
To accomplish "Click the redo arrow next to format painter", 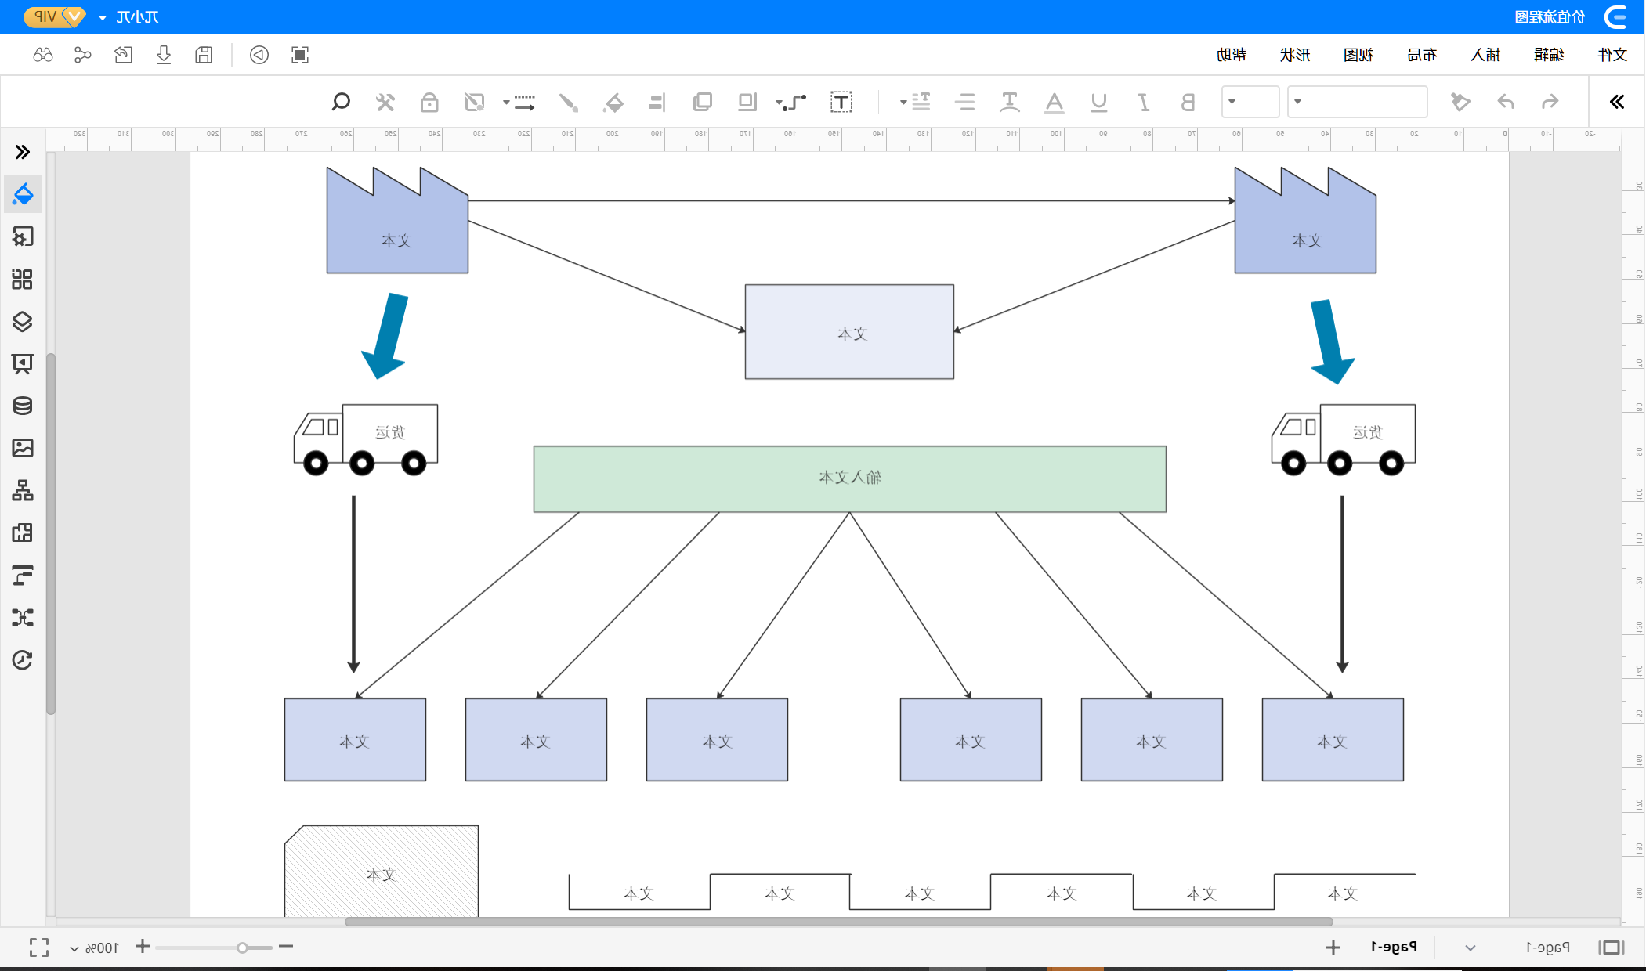I will (x=1506, y=102).
